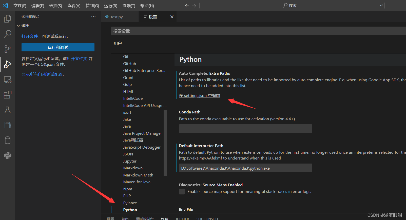
Task: Go back with the left arrow
Action: pos(187,6)
